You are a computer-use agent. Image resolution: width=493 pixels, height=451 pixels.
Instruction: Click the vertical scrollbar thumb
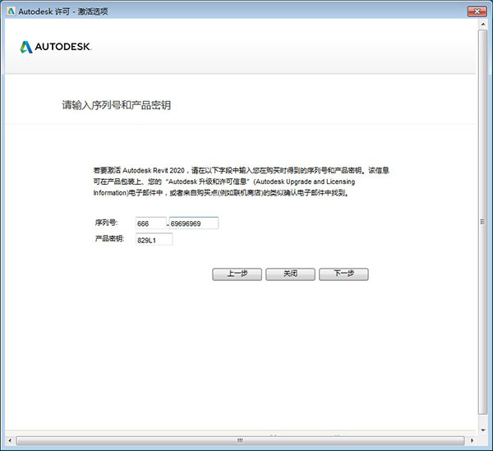(x=482, y=222)
